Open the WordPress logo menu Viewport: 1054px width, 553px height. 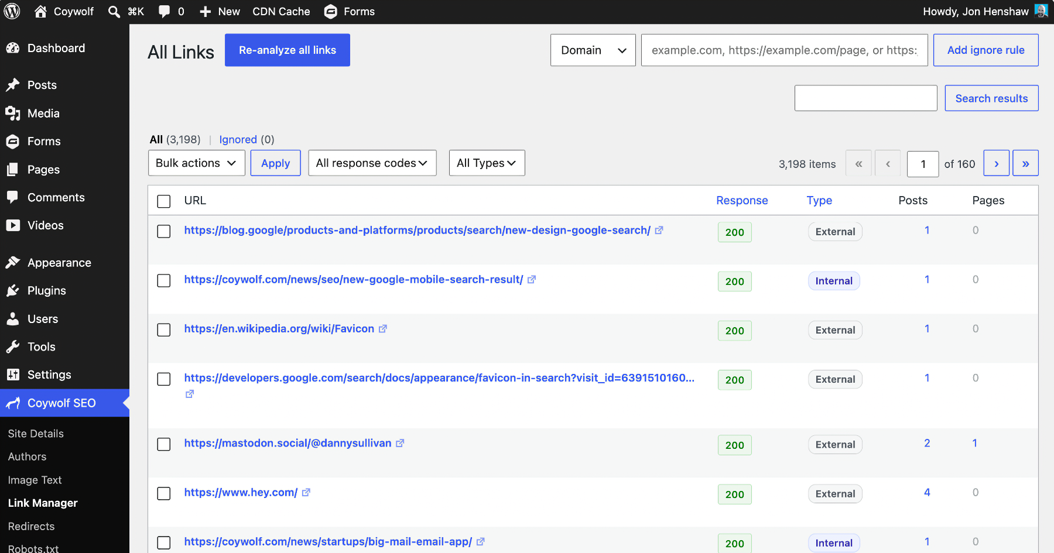pos(12,11)
